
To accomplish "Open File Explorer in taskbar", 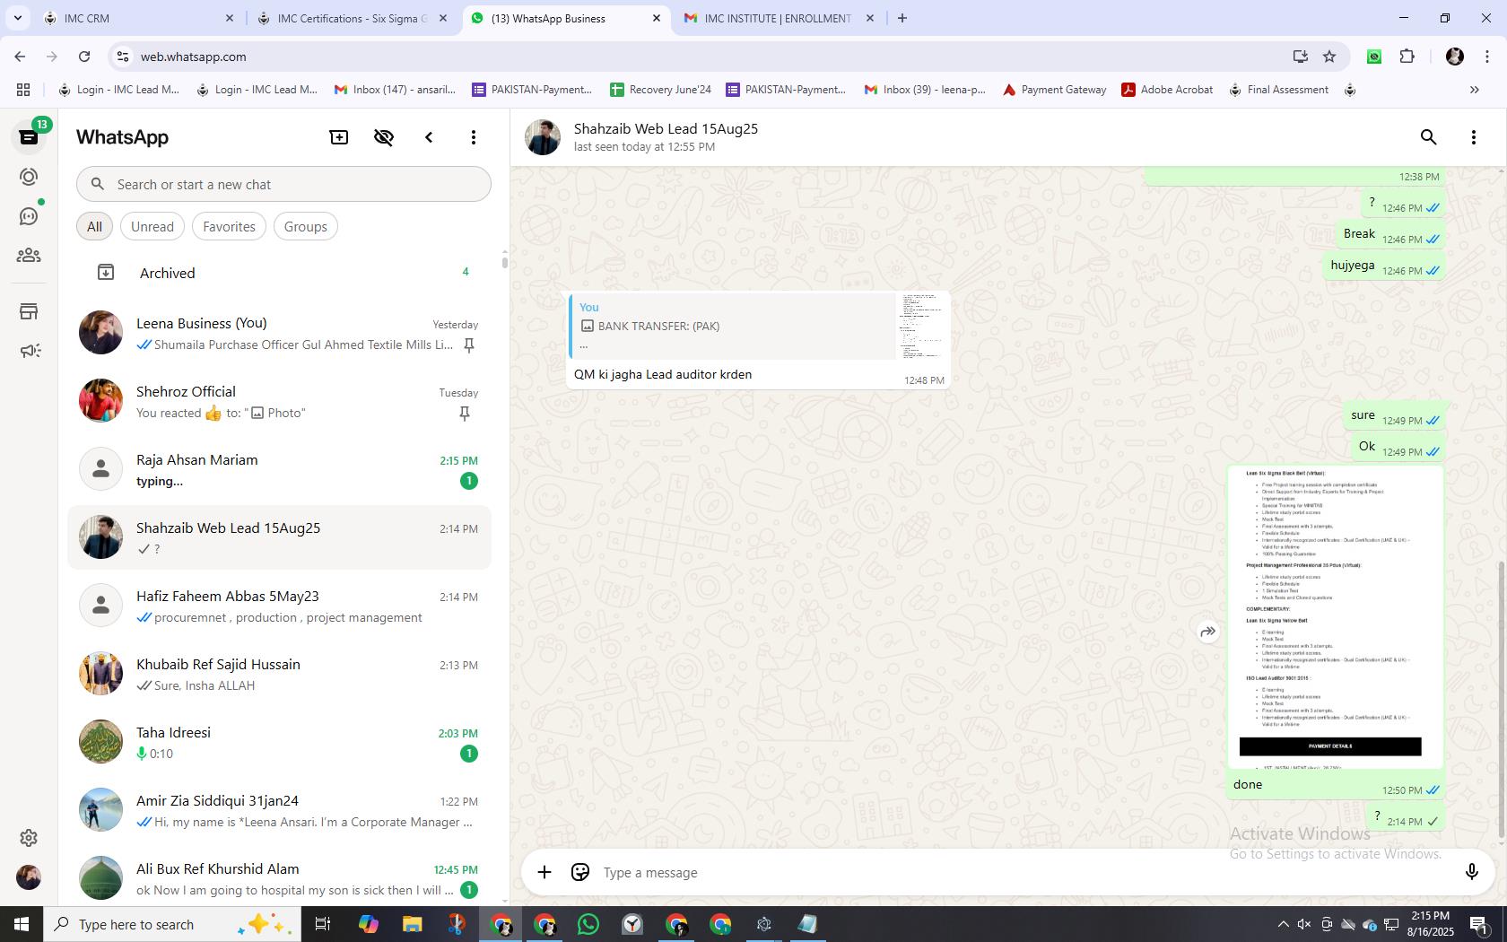I will click(412, 924).
